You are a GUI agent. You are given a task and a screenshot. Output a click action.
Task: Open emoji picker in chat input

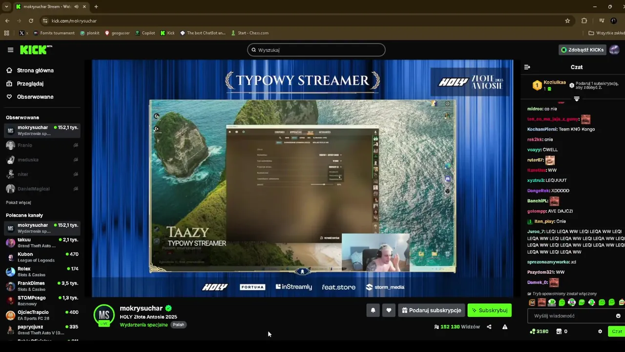(x=618, y=316)
